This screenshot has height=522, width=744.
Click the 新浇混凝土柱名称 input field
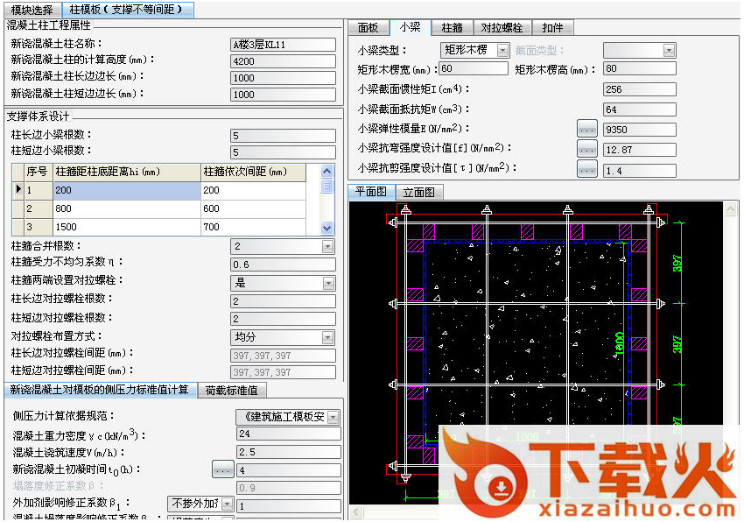pos(283,45)
